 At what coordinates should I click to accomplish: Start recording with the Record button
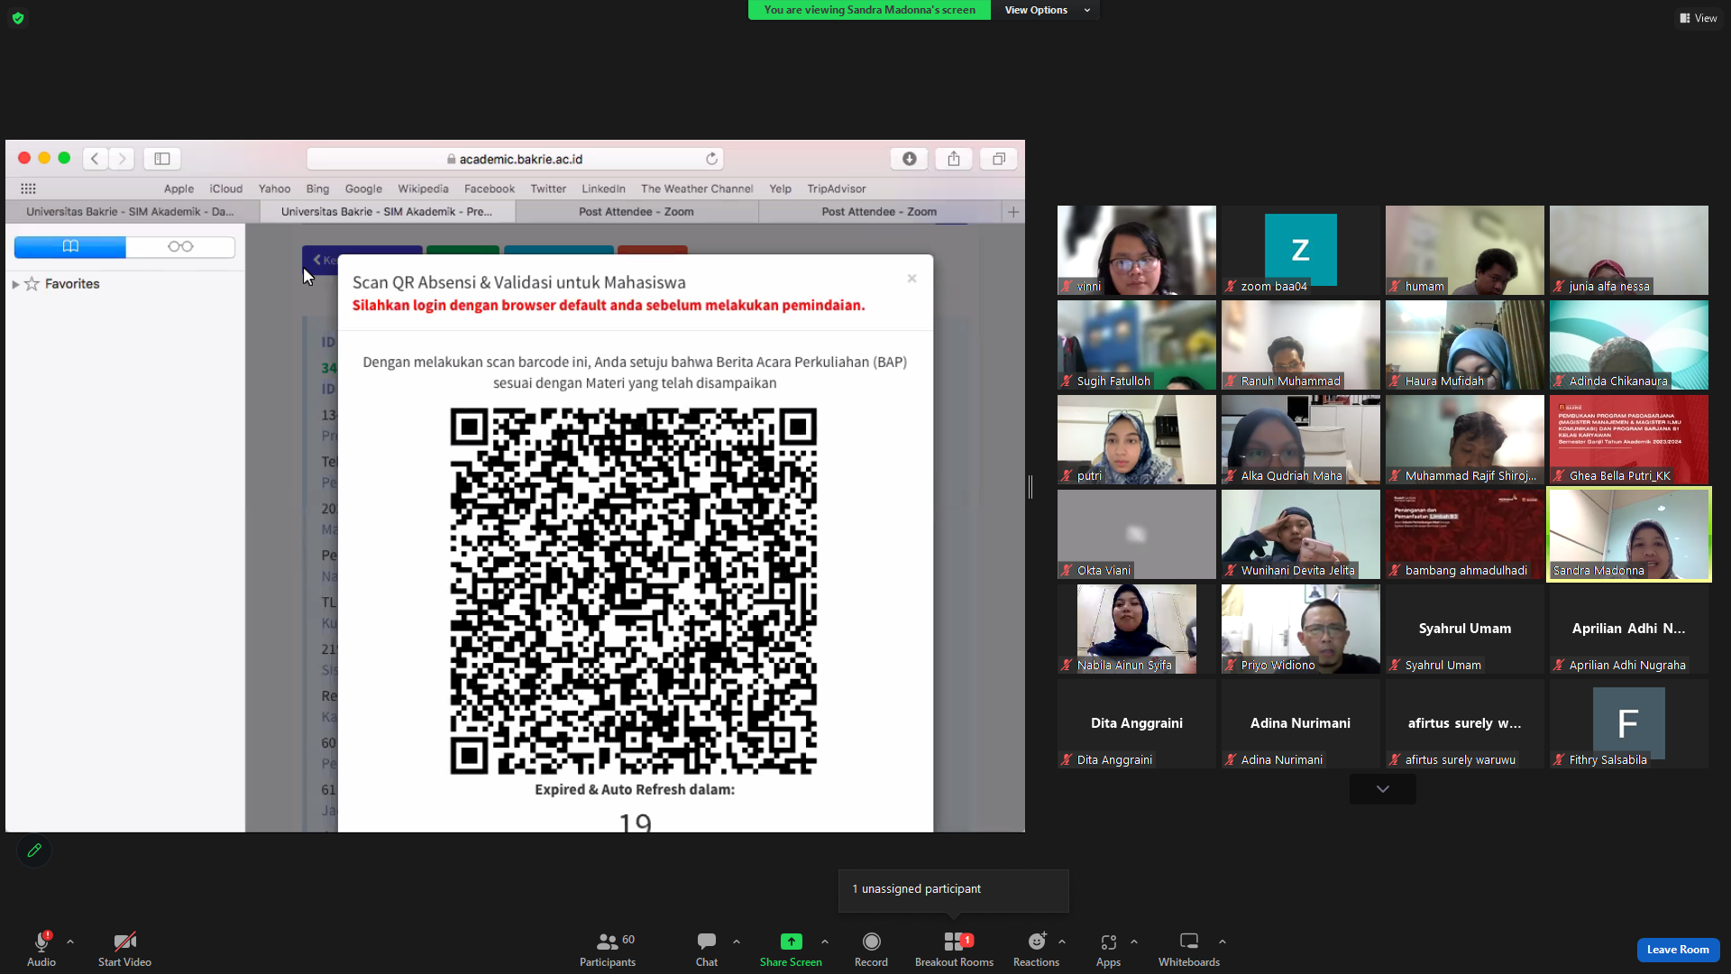(x=871, y=949)
